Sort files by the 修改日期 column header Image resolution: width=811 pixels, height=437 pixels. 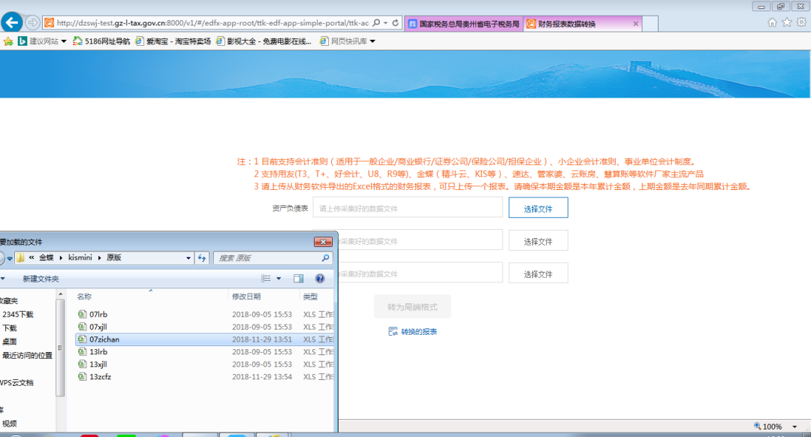click(246, 297)
